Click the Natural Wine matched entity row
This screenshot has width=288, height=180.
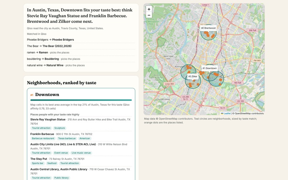[81, 65]
